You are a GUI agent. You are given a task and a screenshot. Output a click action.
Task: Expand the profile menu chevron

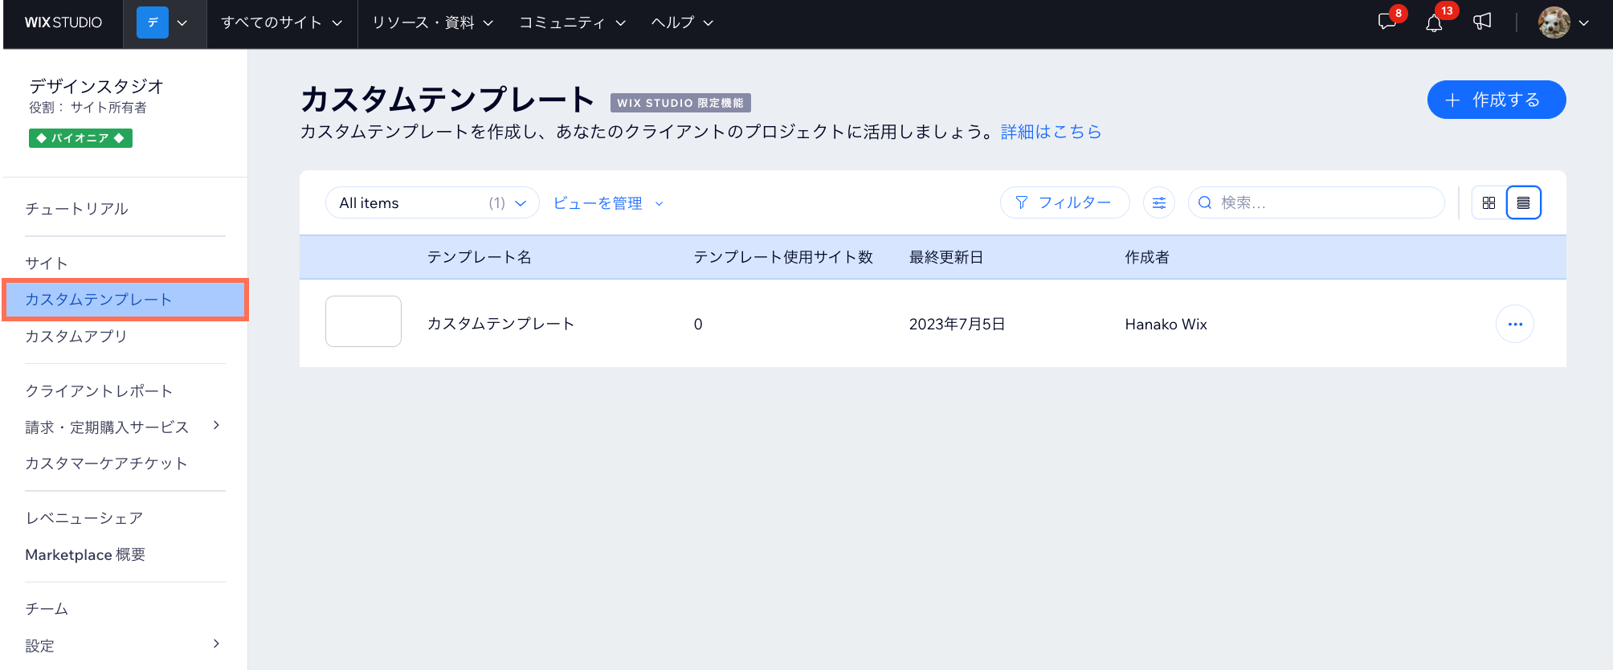point(1584,22)
